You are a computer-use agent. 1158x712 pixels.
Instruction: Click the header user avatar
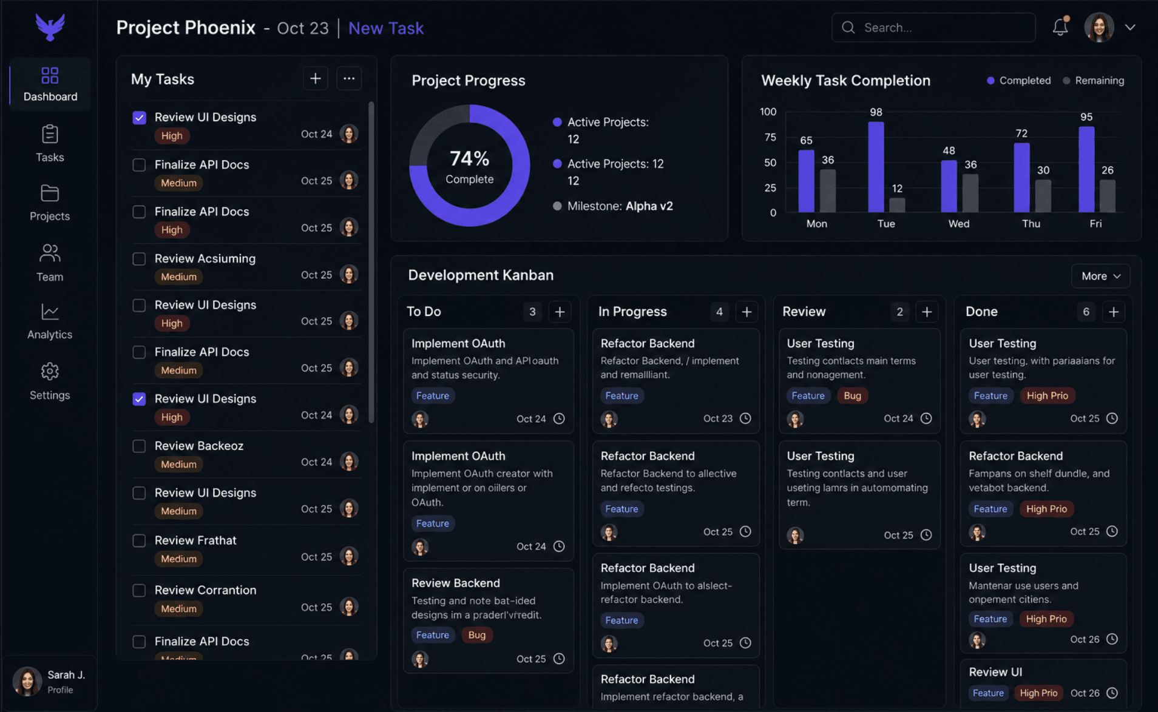tap(1099, 27)
